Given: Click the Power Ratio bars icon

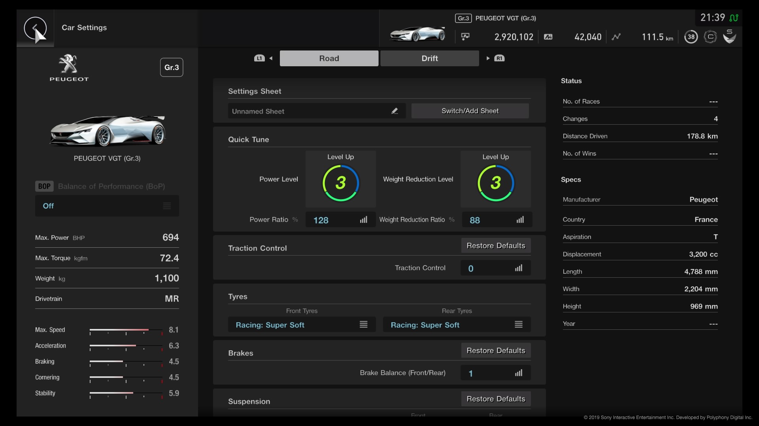Looking at the screenshot, I should coord(364,220).
